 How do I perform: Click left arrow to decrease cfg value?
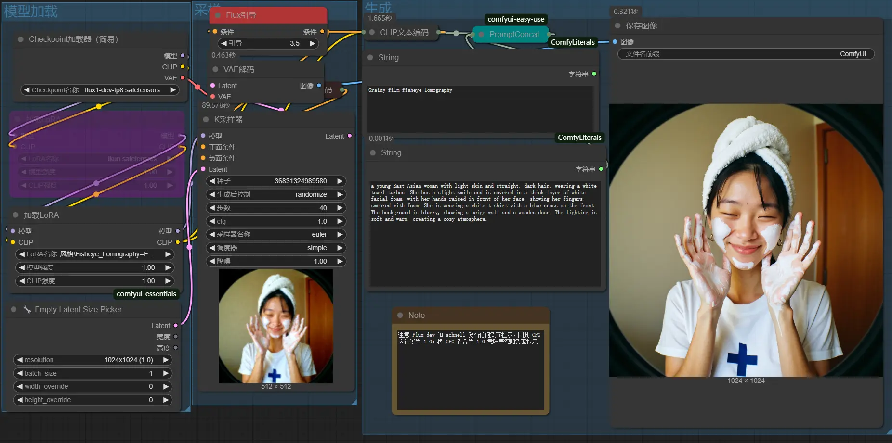pos(212,221)
